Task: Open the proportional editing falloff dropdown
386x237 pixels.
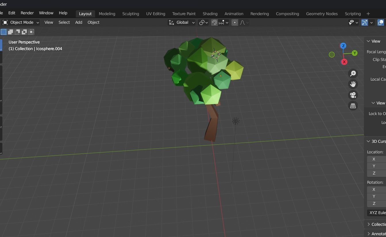Action: point(244,22)
